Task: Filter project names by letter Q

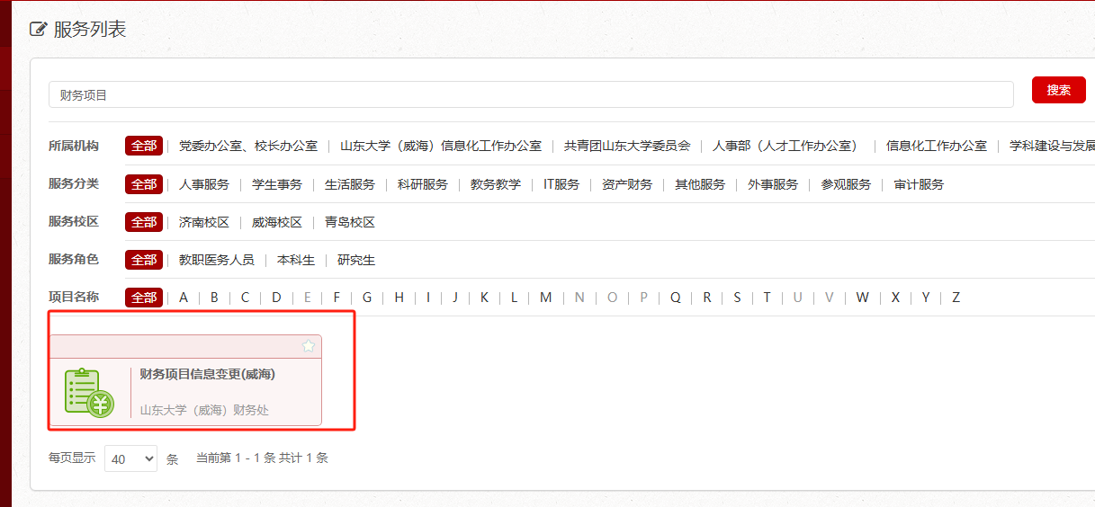Action: [676, 298]
